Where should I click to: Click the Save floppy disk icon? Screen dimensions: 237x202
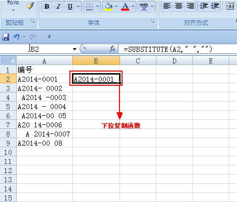click(6, 37)
